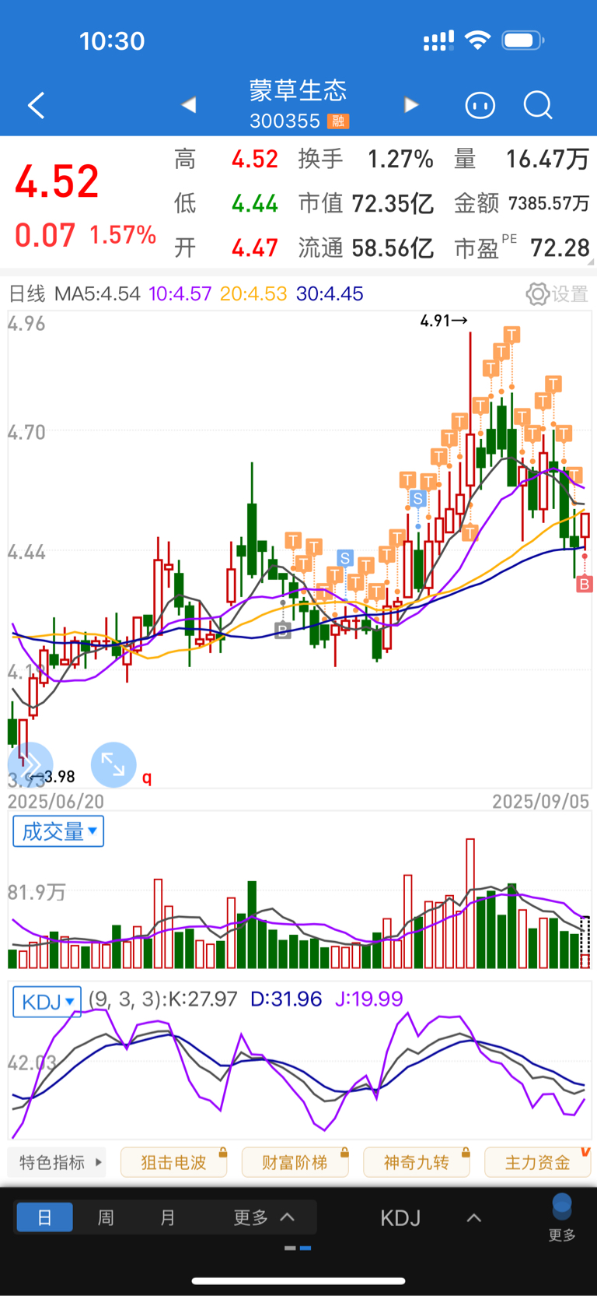The image size is (597, 1296).
Task: Expand 特色指标 list arrow
Action: coord(98,1162)
